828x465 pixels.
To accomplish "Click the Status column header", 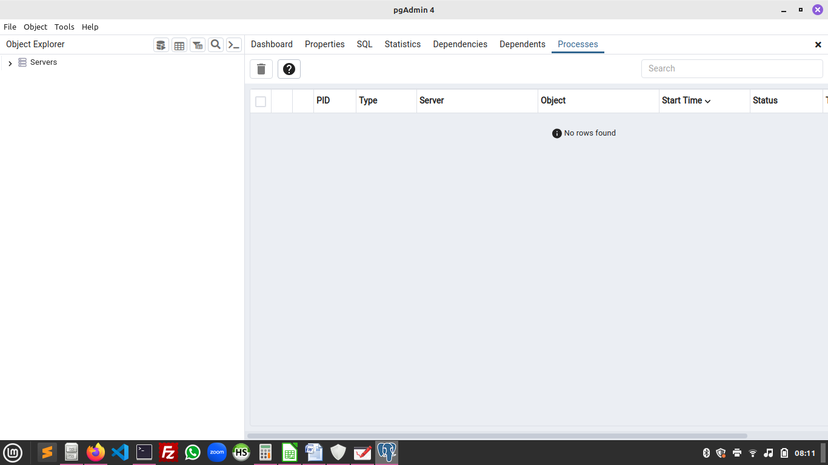I will (x=786, y=101).
